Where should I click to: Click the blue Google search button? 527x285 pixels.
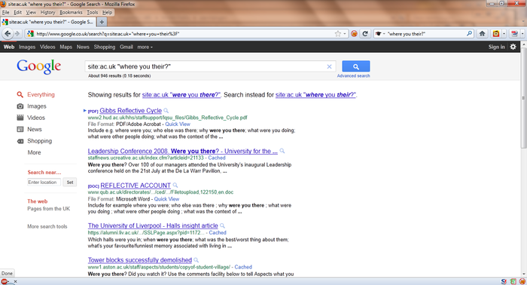[356, 66]
